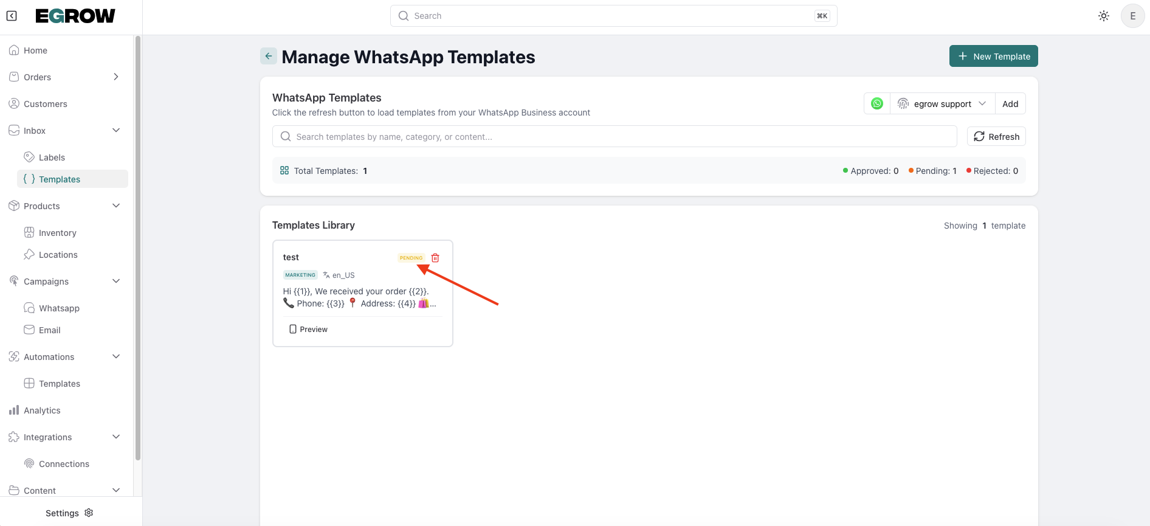Toggle light/dark theme sun icon
Image resolution: width=1150 pixels, height=526 pixels.
(1104, 16)
